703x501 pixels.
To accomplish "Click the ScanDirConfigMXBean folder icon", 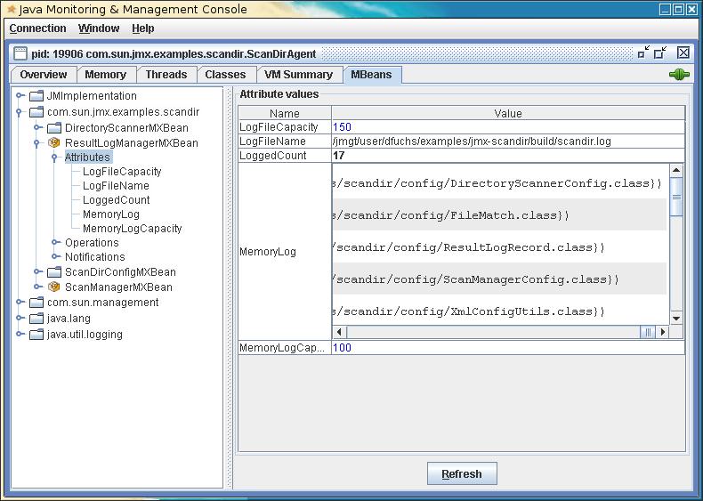I will pyautogui.click(x=53, y=272).
